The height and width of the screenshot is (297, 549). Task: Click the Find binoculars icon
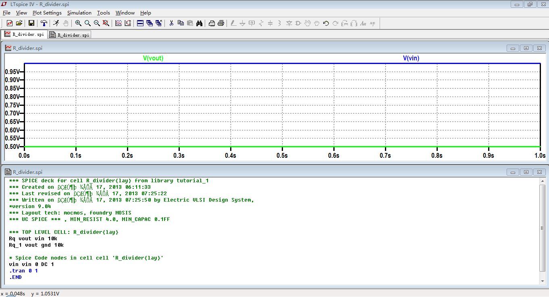pyautogui.click(x=199, y=23)
